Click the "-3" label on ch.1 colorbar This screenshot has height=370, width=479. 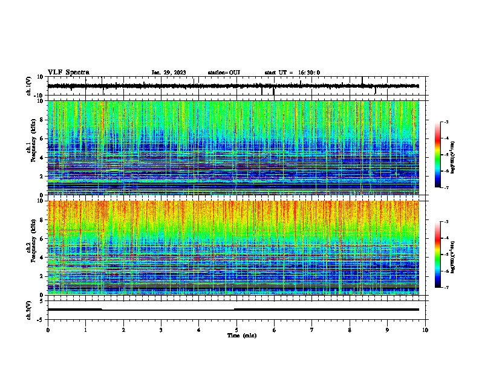click(446, 122)
